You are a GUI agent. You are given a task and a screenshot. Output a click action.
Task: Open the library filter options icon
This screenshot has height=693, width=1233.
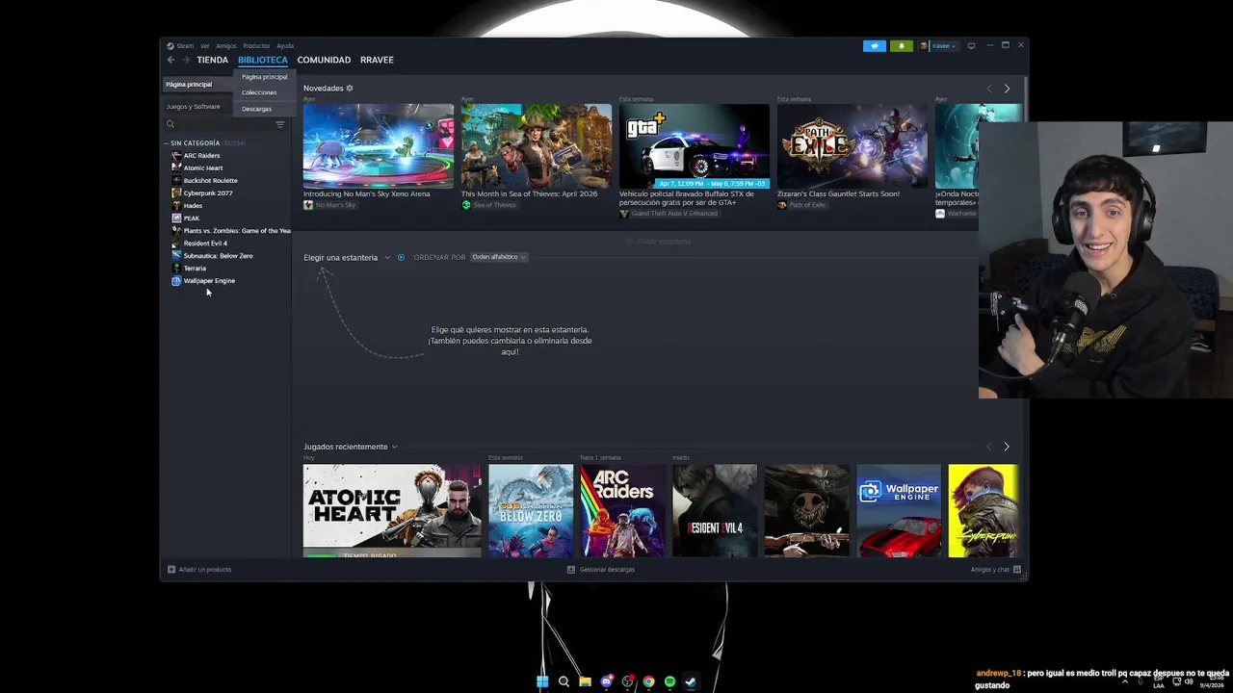(280, 124)
